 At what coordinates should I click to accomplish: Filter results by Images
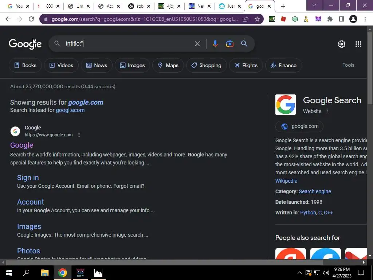(x=132, y=65)
